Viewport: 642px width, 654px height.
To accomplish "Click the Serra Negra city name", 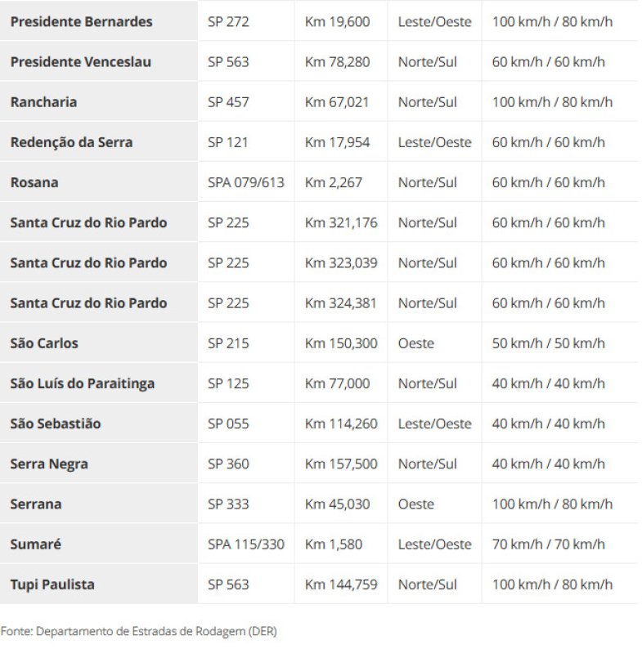I will [49, 464].
